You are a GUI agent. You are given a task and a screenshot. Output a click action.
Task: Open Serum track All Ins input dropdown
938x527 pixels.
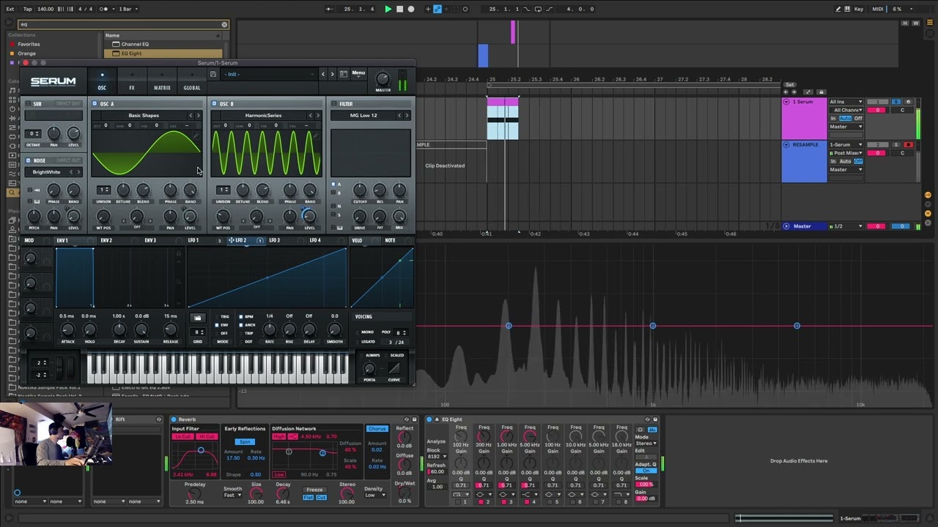coord(846,102)
